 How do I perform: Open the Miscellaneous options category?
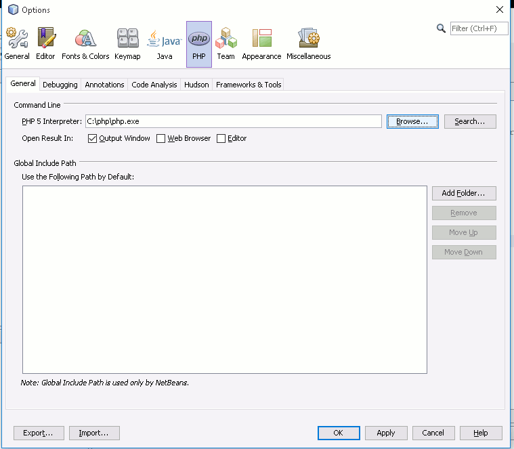tap(308, 44)
